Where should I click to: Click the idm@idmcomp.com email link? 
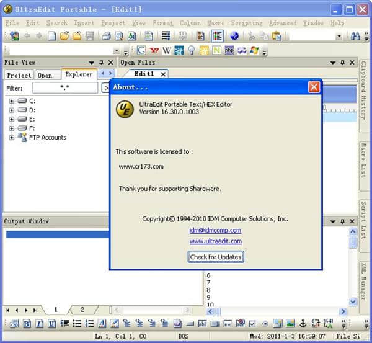[215, 230]
